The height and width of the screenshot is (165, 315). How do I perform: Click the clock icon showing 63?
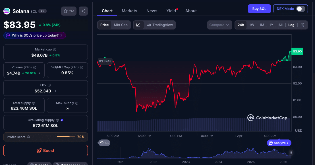(x=104, y=143)
